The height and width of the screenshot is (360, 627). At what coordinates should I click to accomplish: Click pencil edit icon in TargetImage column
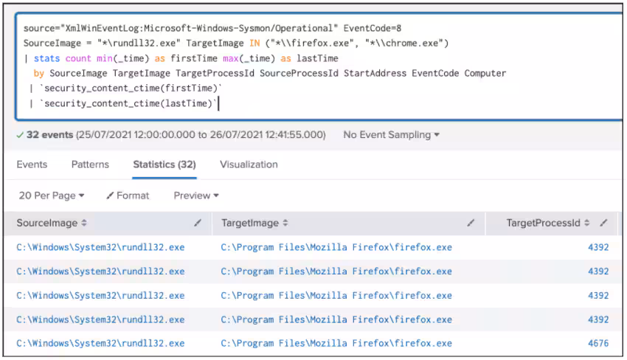pyautogui.click(x=471, y=223)
